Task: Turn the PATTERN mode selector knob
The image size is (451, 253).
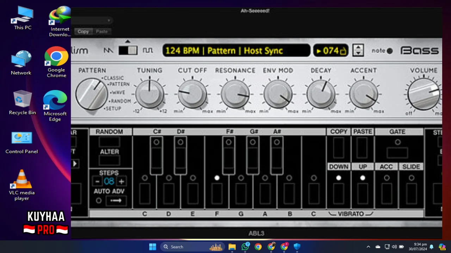Action: [x=91, y=94]
